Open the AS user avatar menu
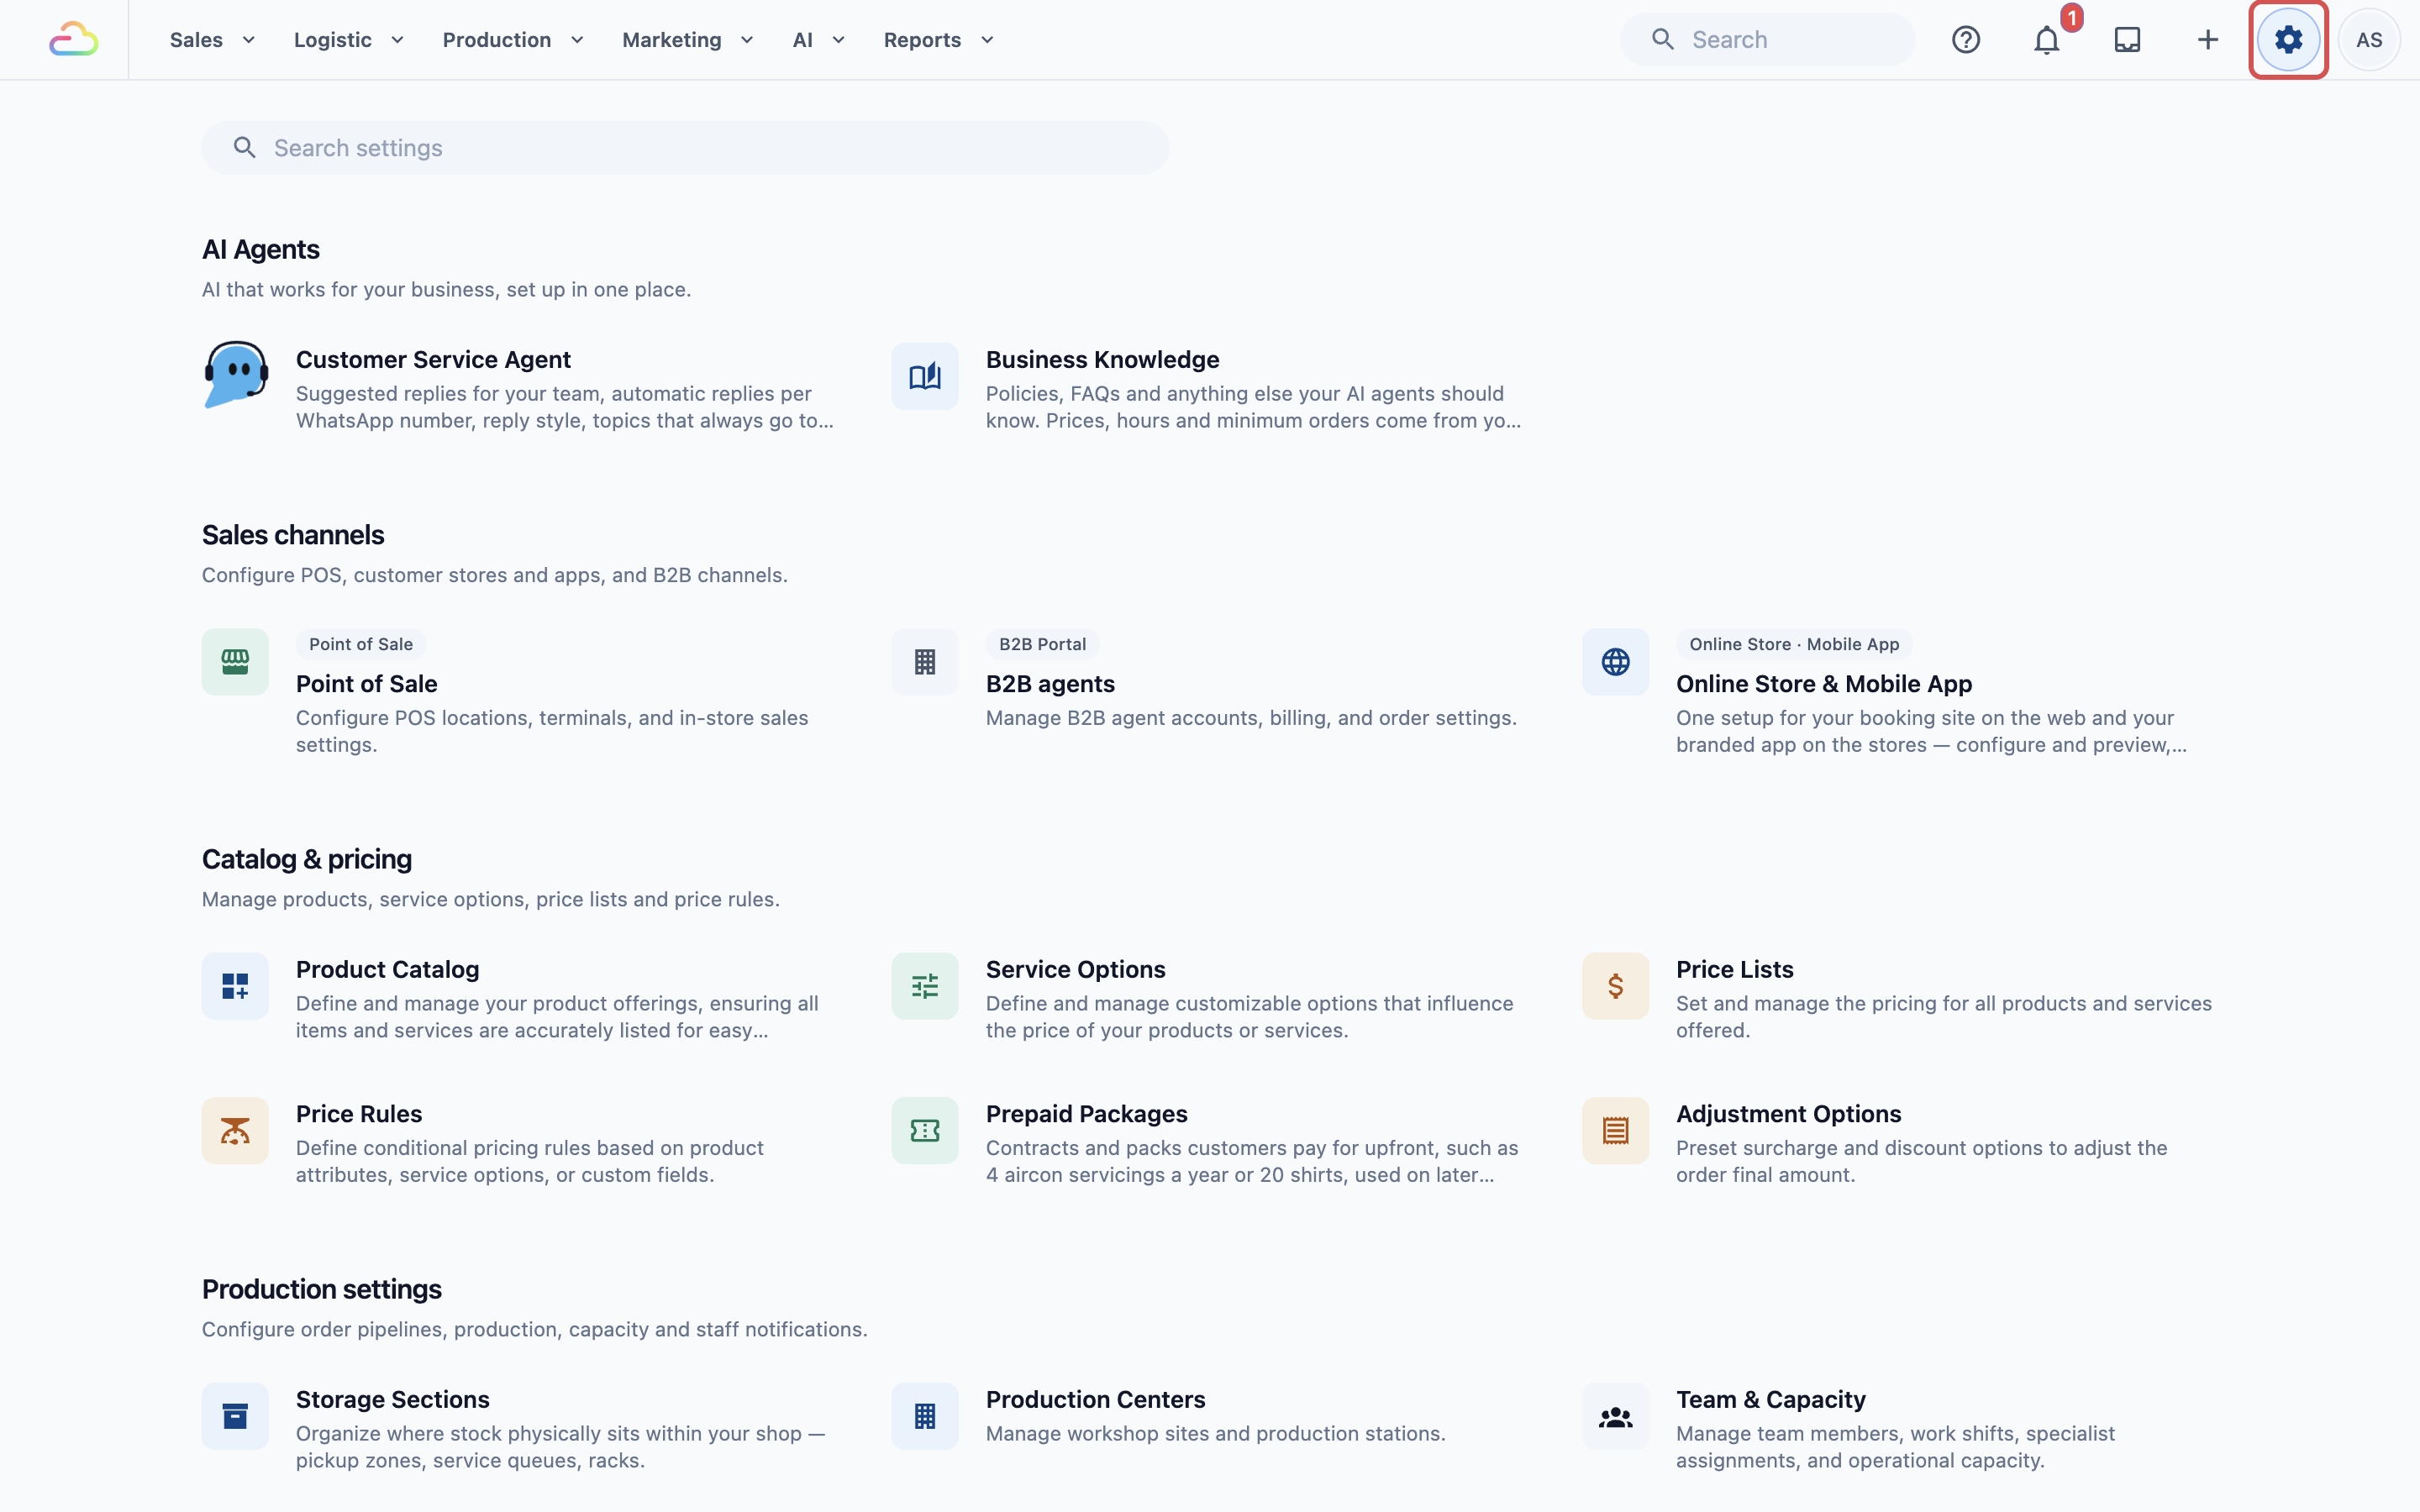This screenshot has height=1512, width=2420. [x=2369, y=40]
